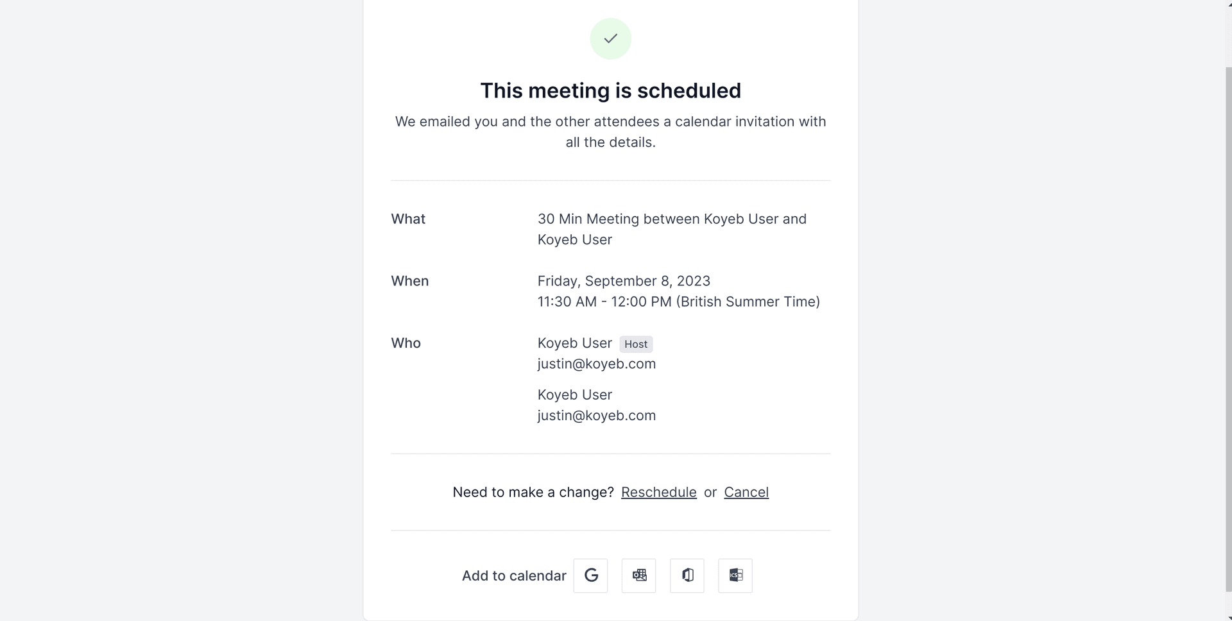Click the last email address in the Who section
Screen dimensions: 1232x621
pyautogui.click(x=596, y=416)
